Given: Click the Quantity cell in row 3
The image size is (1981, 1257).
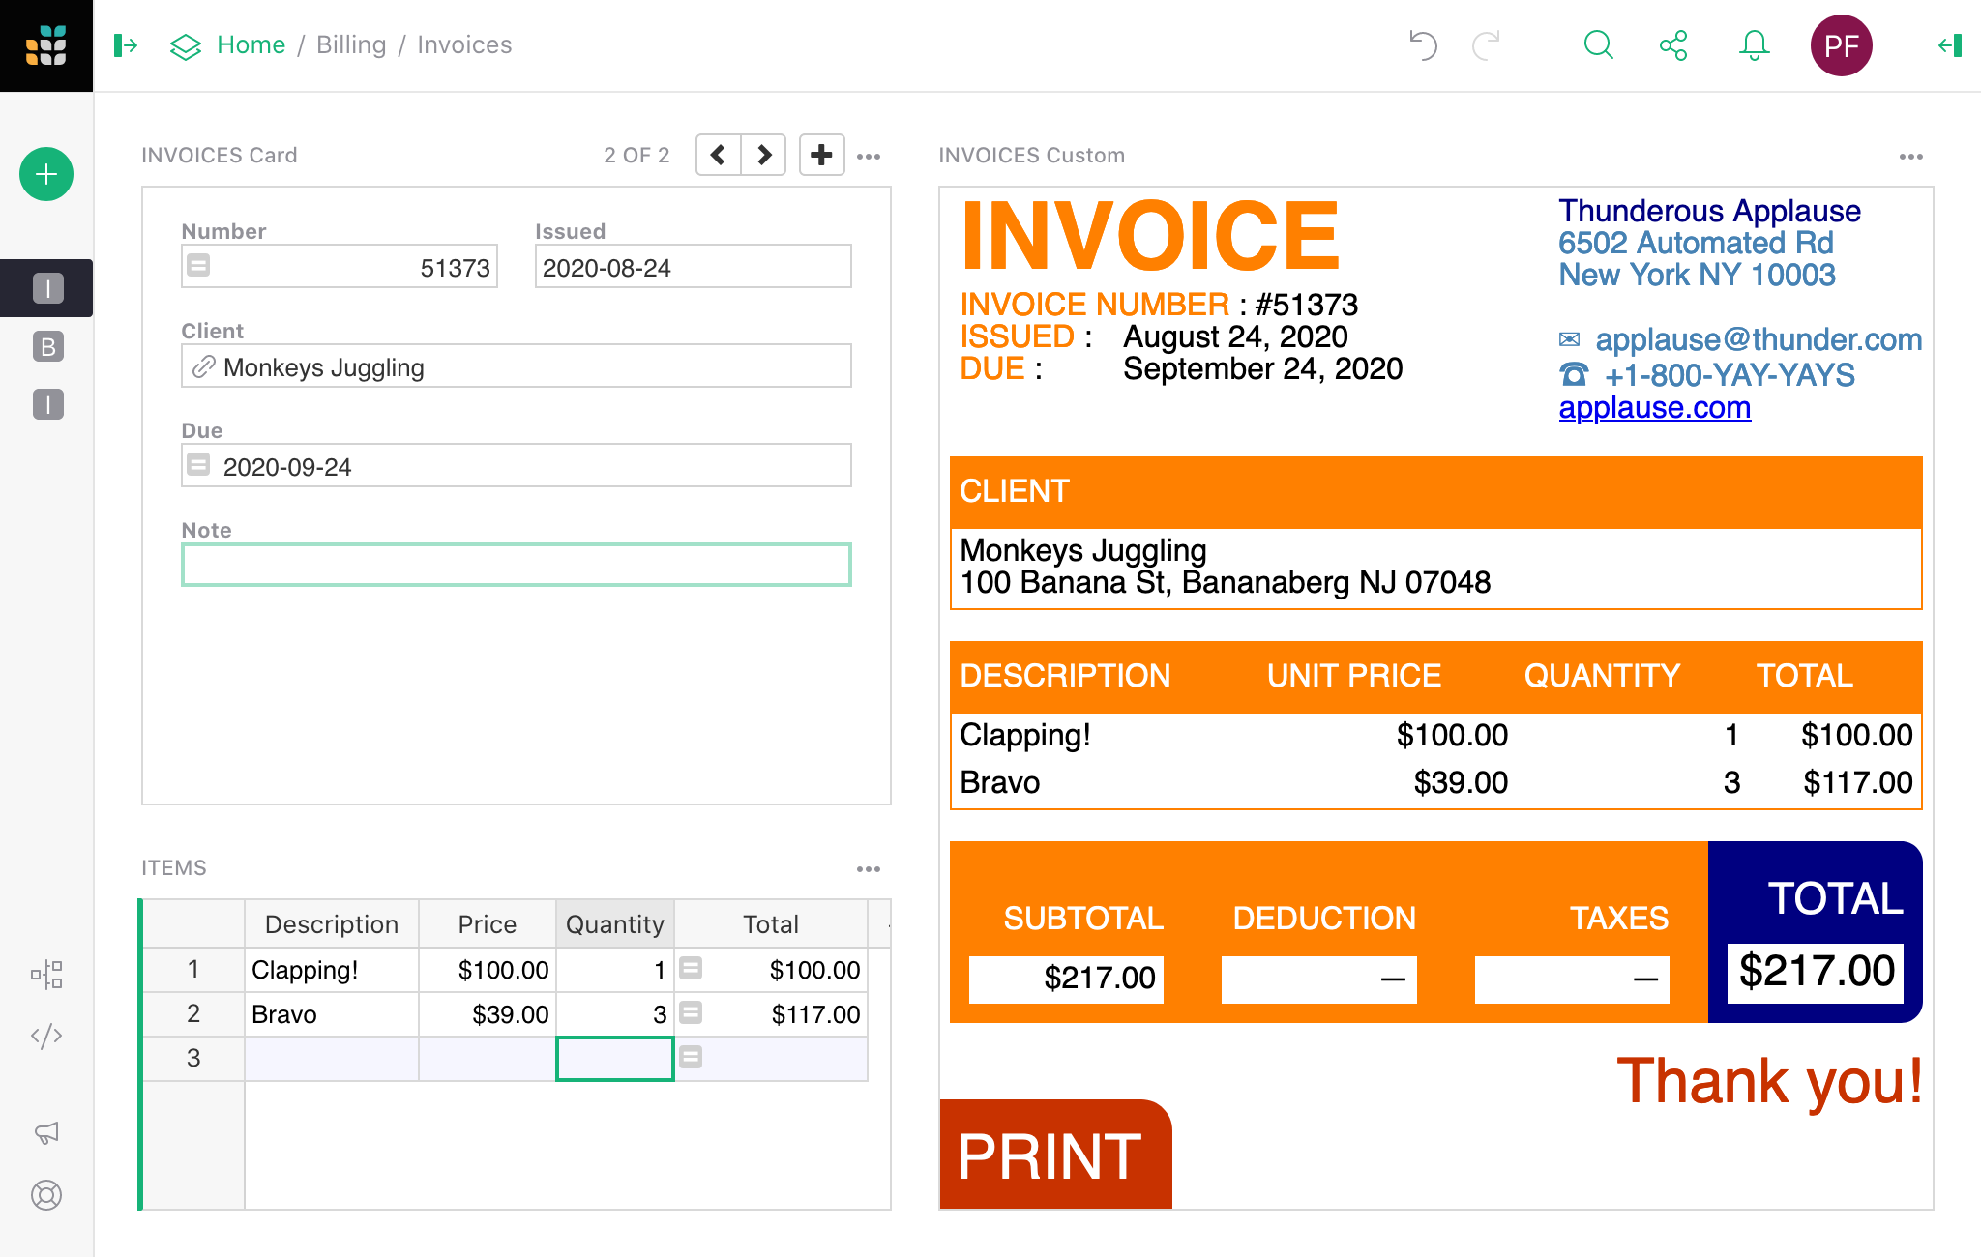Looking at the screenshot, I should click(x=613, y=1057).
